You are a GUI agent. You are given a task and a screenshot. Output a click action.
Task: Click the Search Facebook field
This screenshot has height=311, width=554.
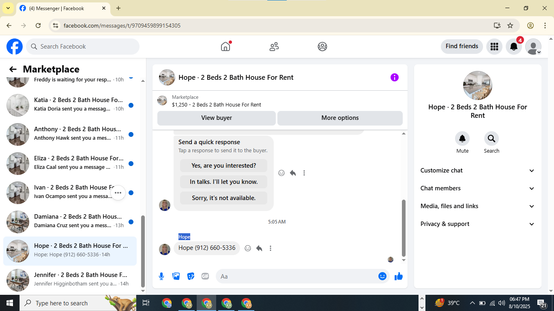(x=83, y=47)
